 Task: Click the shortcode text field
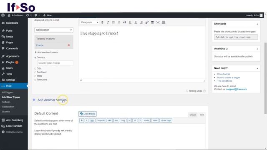[236, 37]
